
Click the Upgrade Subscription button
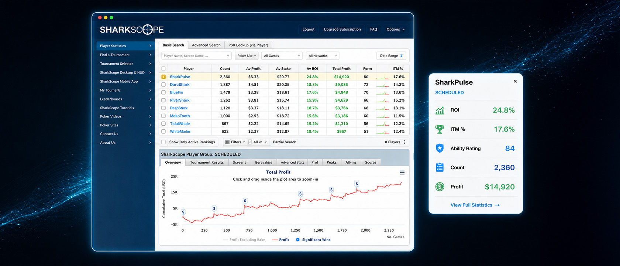[342, 29]
